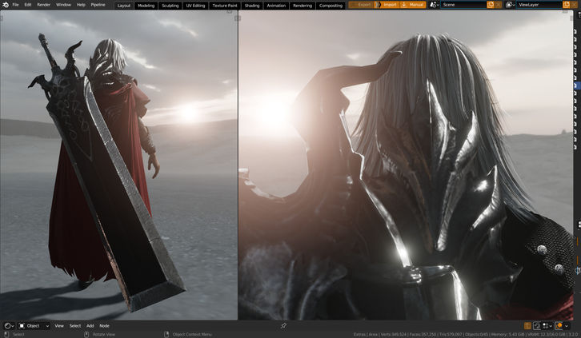Image resolution: width=581 pixels, height=338 pixels.
Task: Click the Memory: 5.43 GiB status entry
Action: pos(507,335)
